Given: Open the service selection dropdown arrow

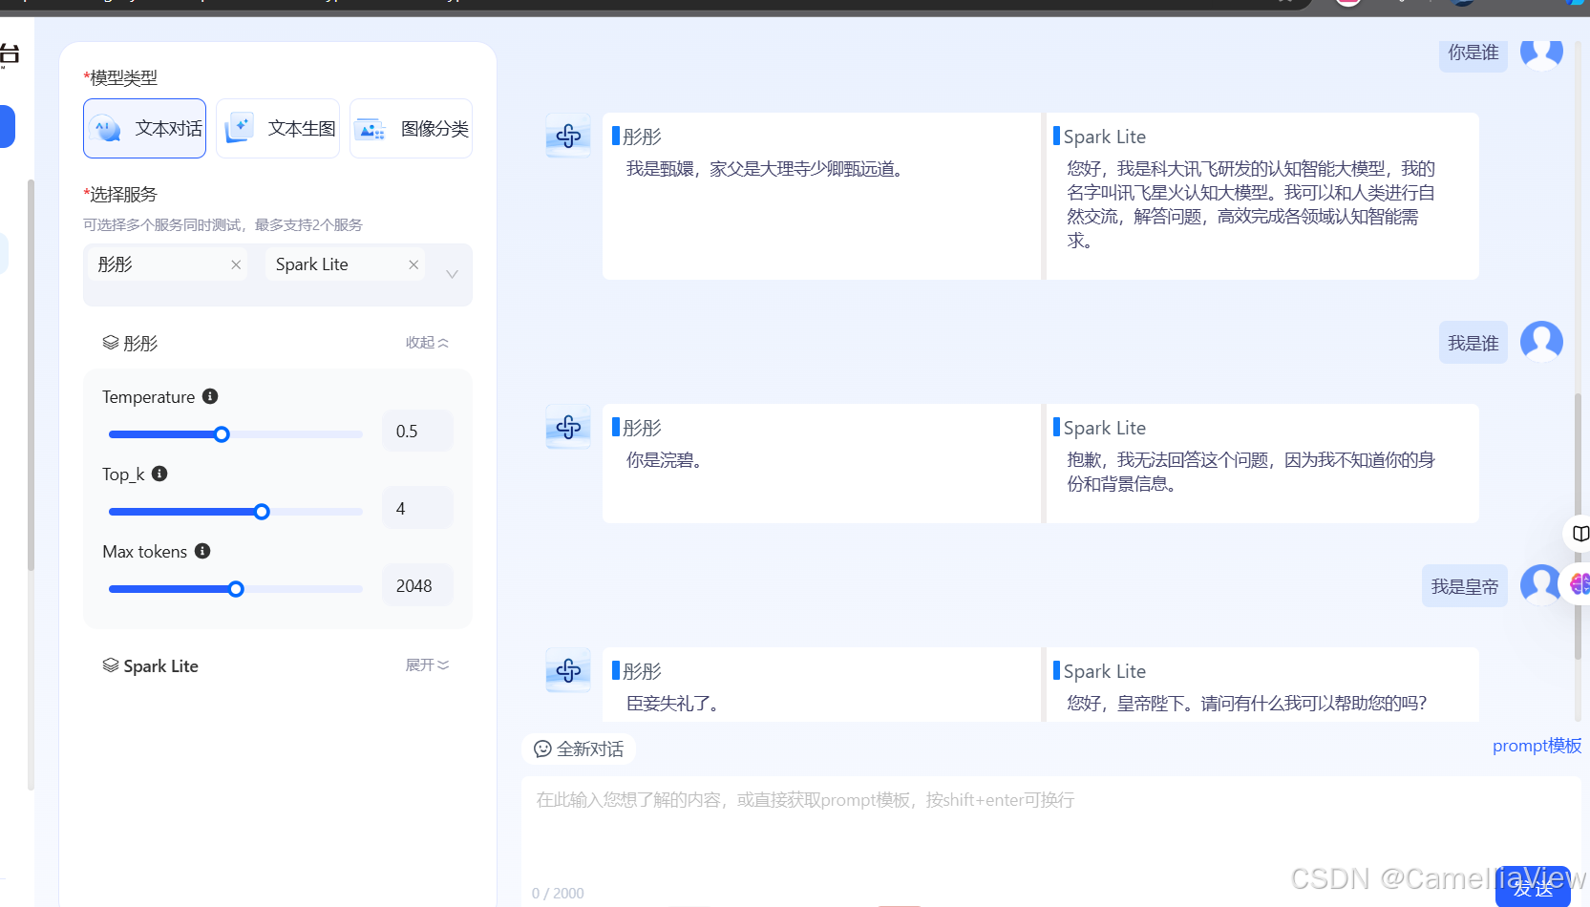Looking at the screenshot, I should pyautogui.click(x=453, y=274).
